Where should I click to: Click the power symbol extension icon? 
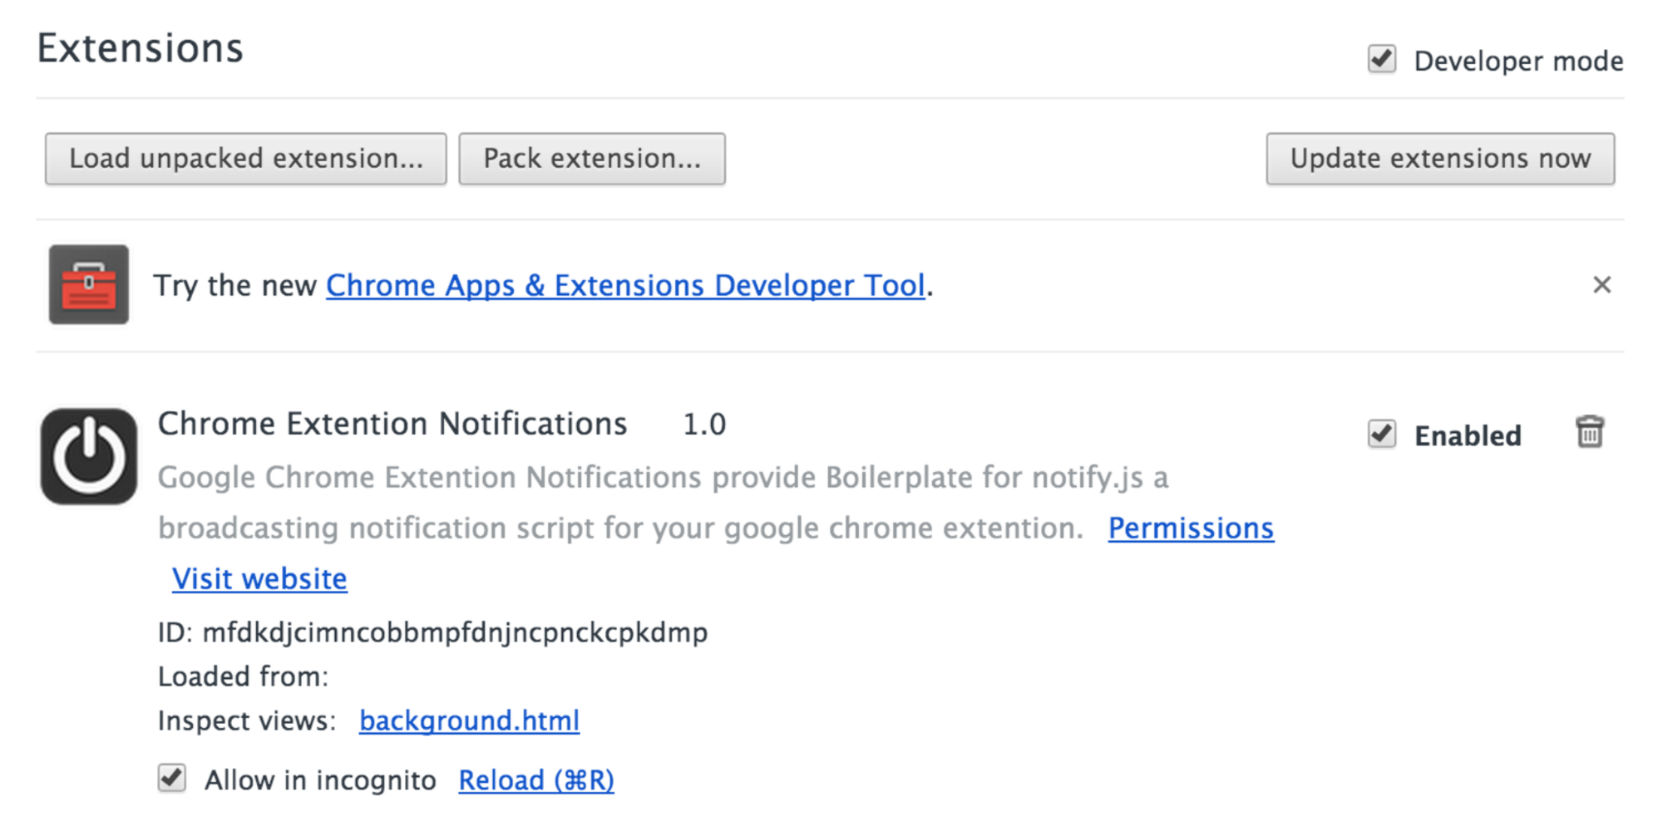(89, 456)
